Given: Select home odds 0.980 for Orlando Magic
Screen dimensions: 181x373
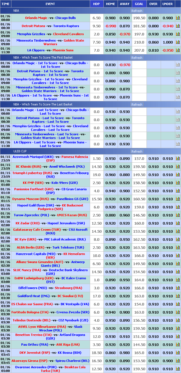Looking at the screenshot, I should [x=110, y=18].
